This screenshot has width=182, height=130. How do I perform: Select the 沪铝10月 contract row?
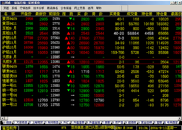[x=91, y=48]
